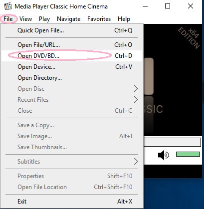Click the Media Player Classic app icon

(x=8, y=6)
